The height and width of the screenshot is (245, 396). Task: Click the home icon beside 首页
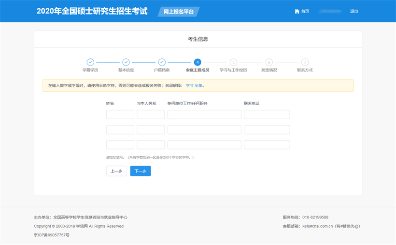(297, 11)
